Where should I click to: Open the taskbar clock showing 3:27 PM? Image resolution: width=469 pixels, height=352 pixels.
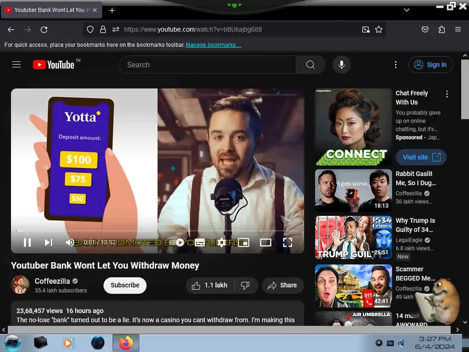[435, 343]
